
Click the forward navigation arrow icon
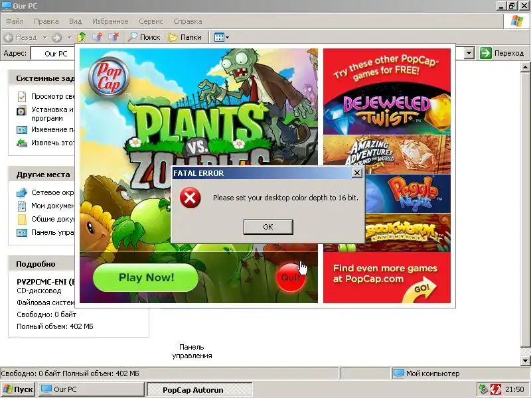click(57, 37)
